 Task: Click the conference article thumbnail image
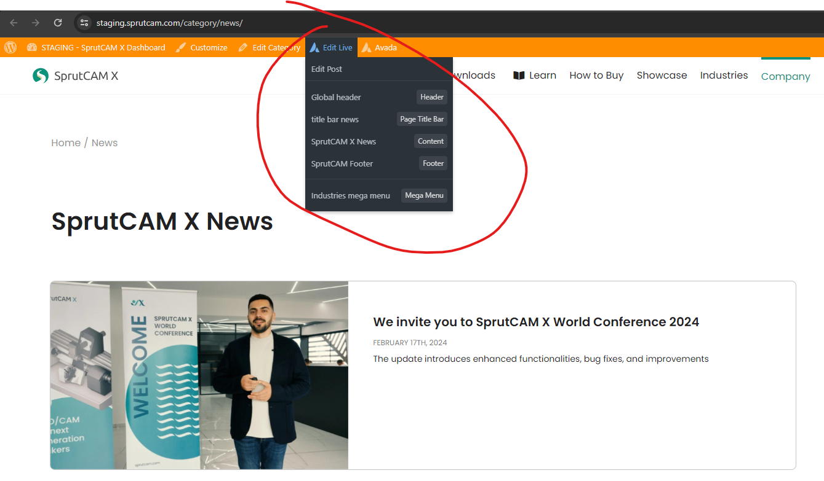(199, 375)
